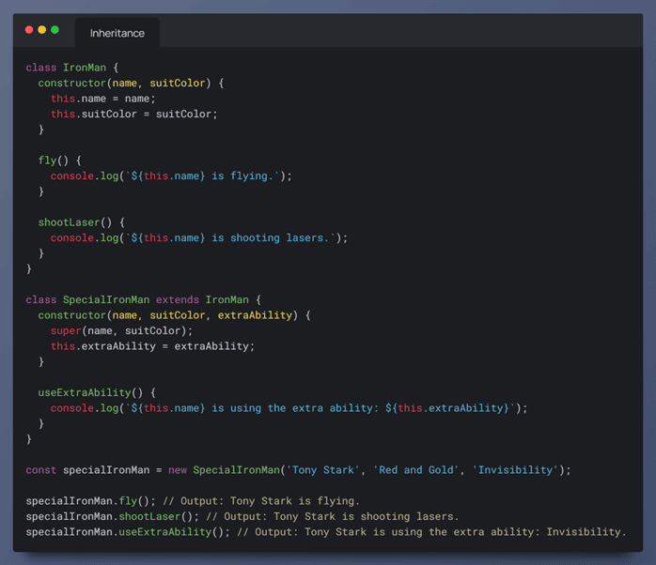The width and height of the screenshot is (656, 565).
Task: Place cursor on 'this.name = name;' line
Action: [x=103, y=99]
